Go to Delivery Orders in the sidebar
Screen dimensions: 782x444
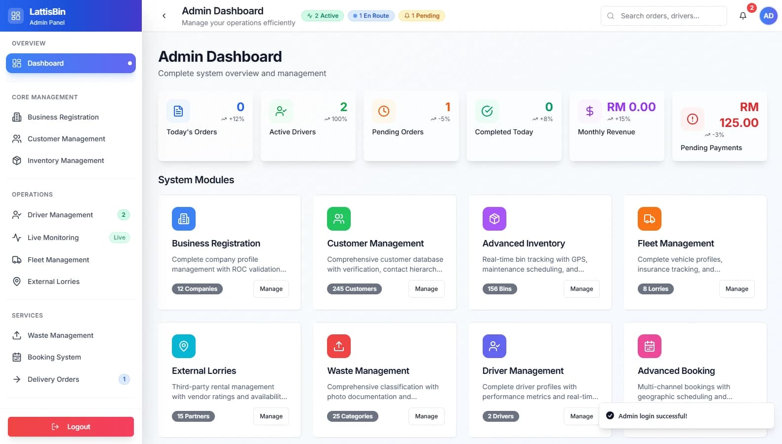[53, 379]
